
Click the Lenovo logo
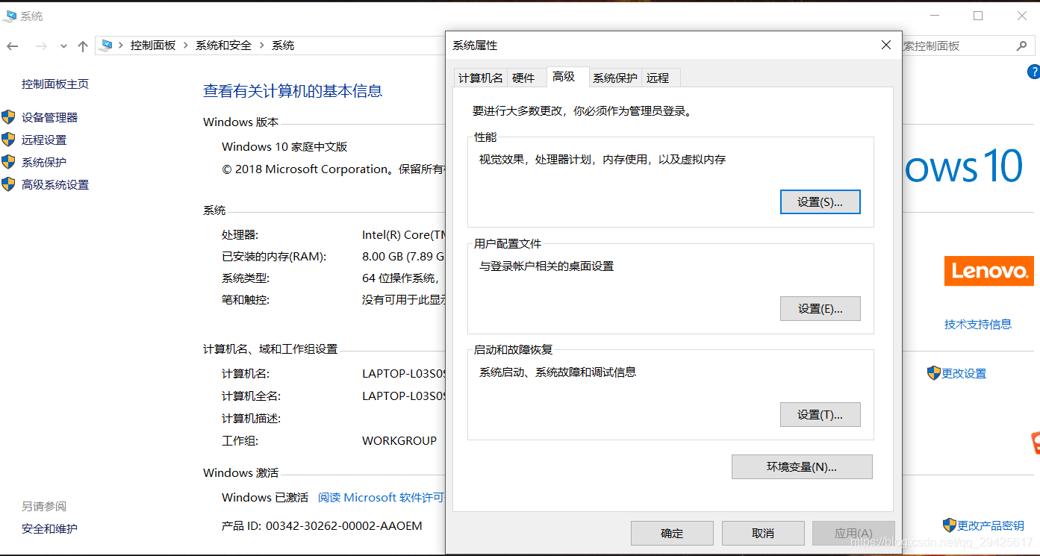[x=989, y=271]
